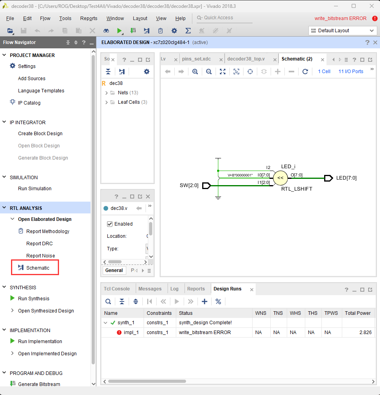Click horizontal scrollbar in properties panel
Image resolution: width=380 pixels, height=395 pixels.
[x=115, y=262]
